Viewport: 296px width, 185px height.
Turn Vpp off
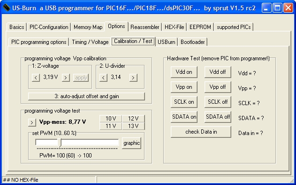[218, 87]
